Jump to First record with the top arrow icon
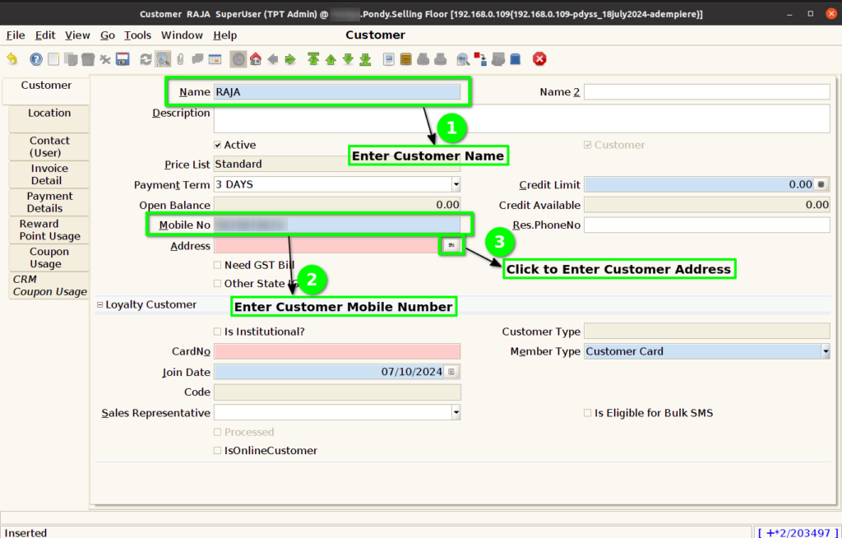Viewport: 842px width, 538px height. (313, 59)
